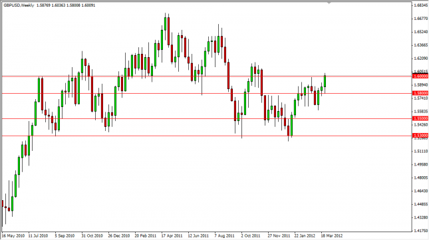Image resolution: width=429 pixels, height=240 pixels.
Task: Click the '27 Nov 2011' date label
Action: [279, 235]
